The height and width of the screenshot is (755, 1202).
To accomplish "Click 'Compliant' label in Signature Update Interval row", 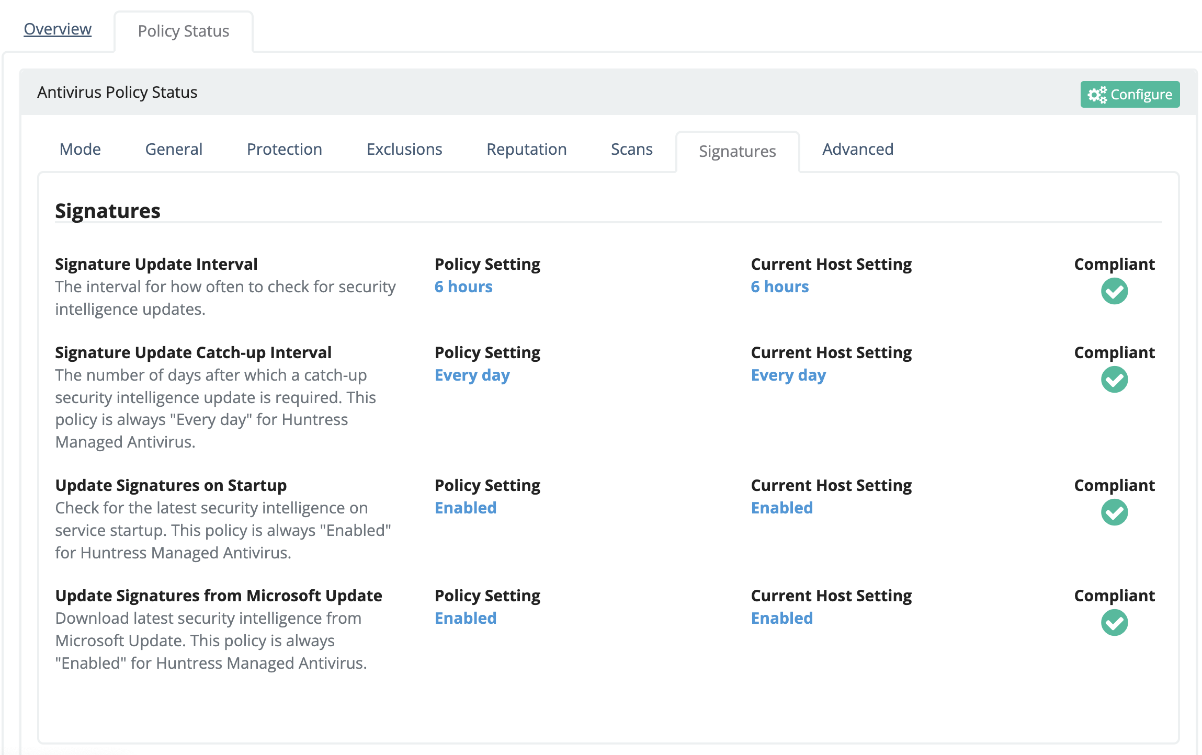I will (1114, 265).
